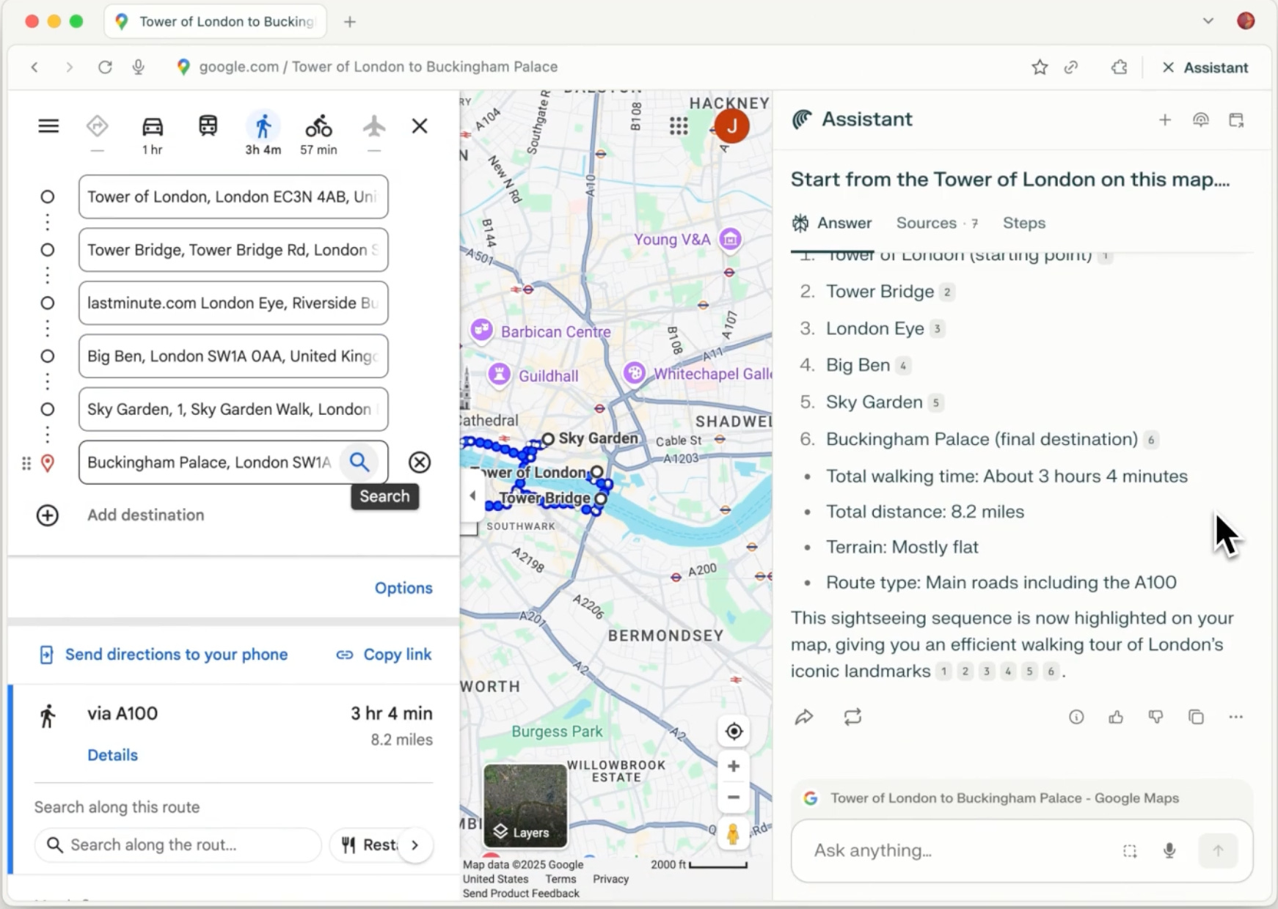Select the Street View pegman
Screen dimensions: 1278x909
pyautogui.click(x=732, y=834)
